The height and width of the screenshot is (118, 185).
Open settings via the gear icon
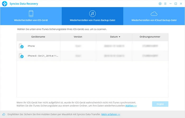(160, 4)
